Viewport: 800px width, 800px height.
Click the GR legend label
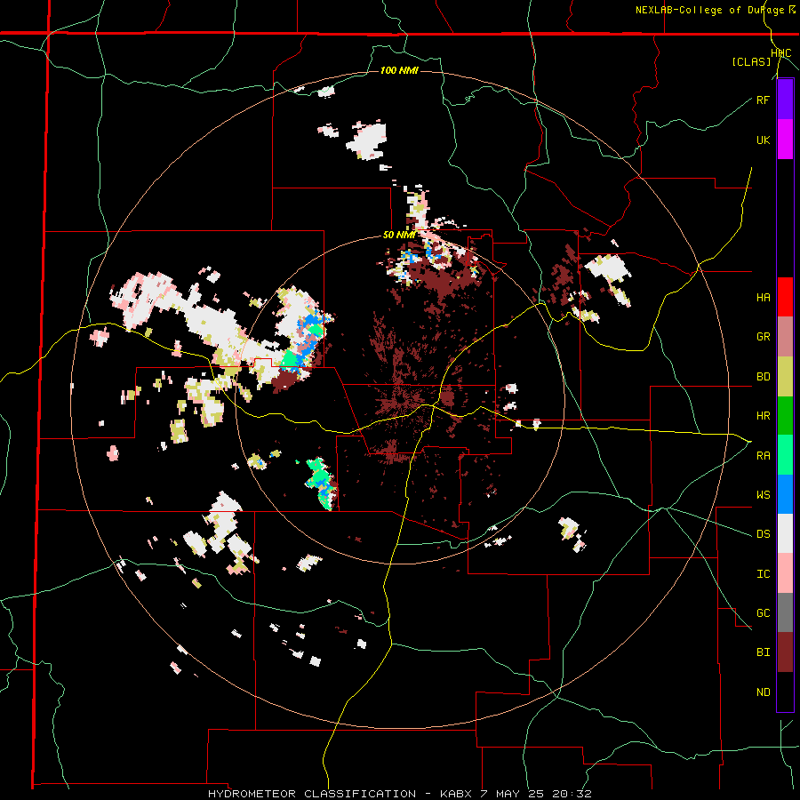tap(763, 337)
